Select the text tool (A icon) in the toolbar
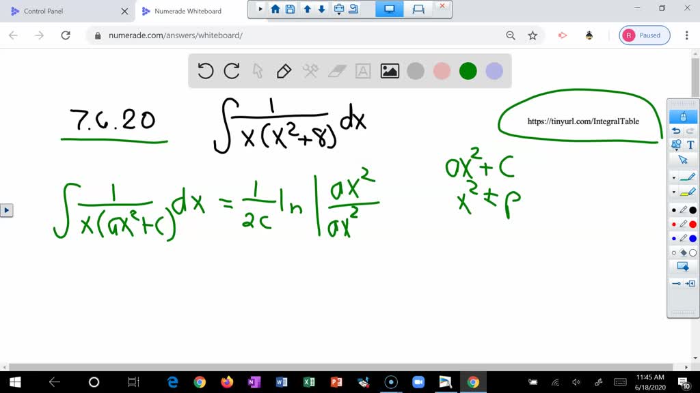Screen dimensions: 700x393 [x=363, y=70]
